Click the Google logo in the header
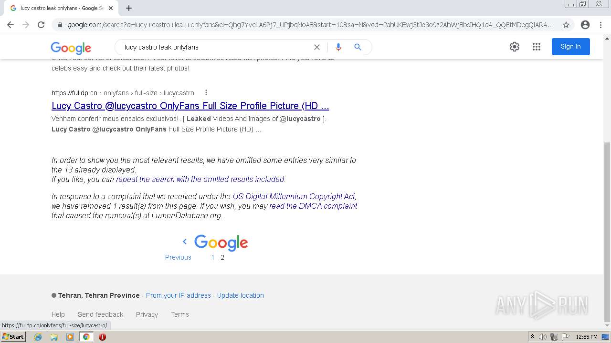The height and width of the screenshot is (343, 611). [x=71, y=48]
